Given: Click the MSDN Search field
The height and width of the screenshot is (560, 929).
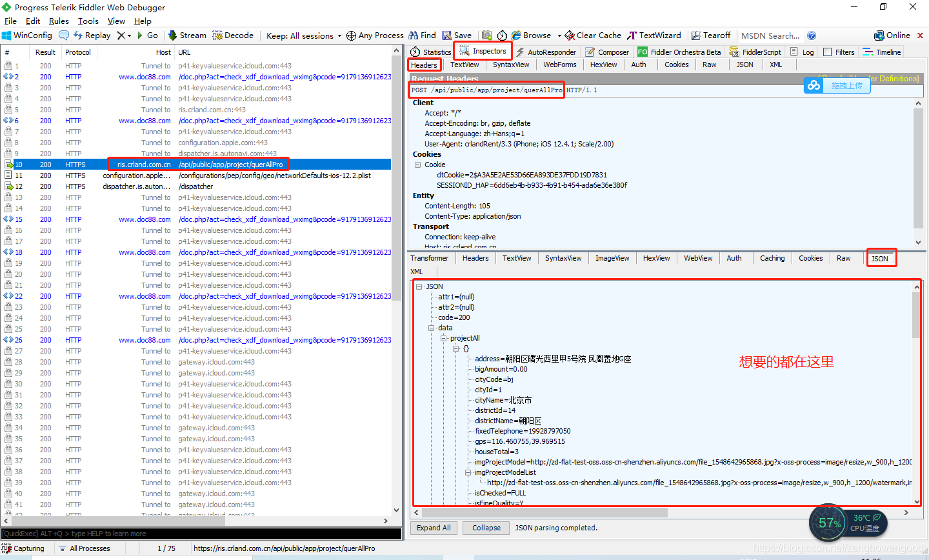Looking at the screenshot, I should [x=770, y=35].
